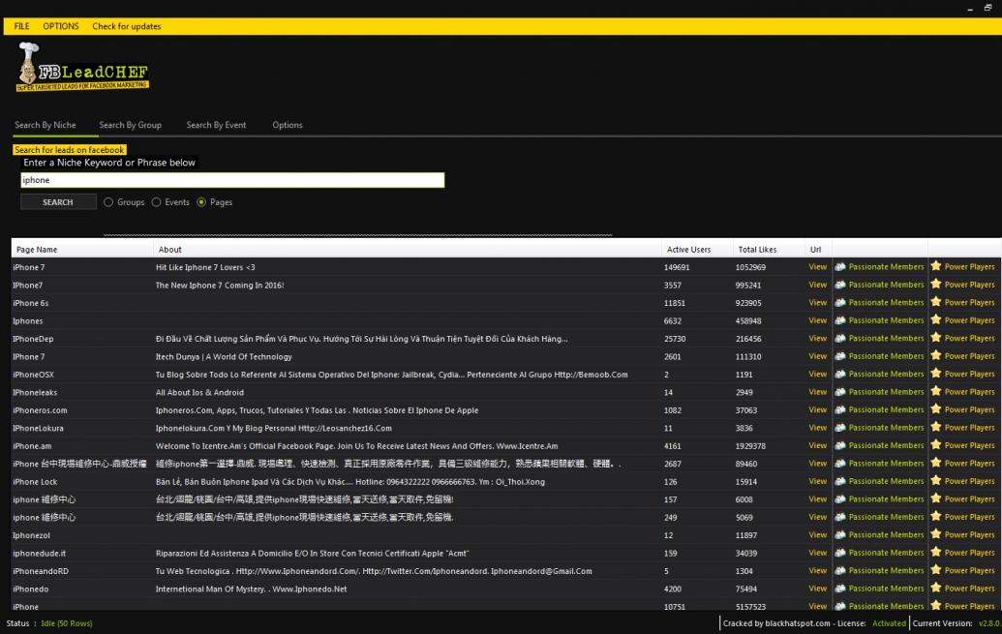Viewport: 1002px width, 634px height.
Task: Select the Groups radio button
Action: [x=108, y=202]
